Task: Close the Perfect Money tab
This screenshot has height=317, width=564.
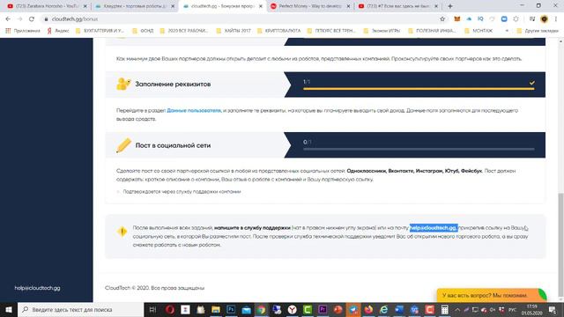Action: [x=348, y=6]
